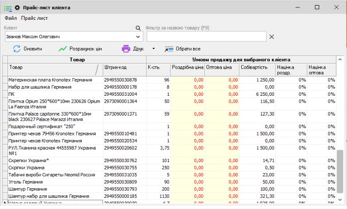The image size is (347, 209).
Task: Open the Прайс лист menu
Action: coord(34,18)
